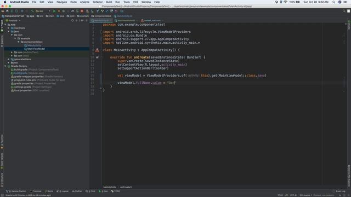
Task: Open build.gradle (Project: ComponentsTest)
Action: 35,69
